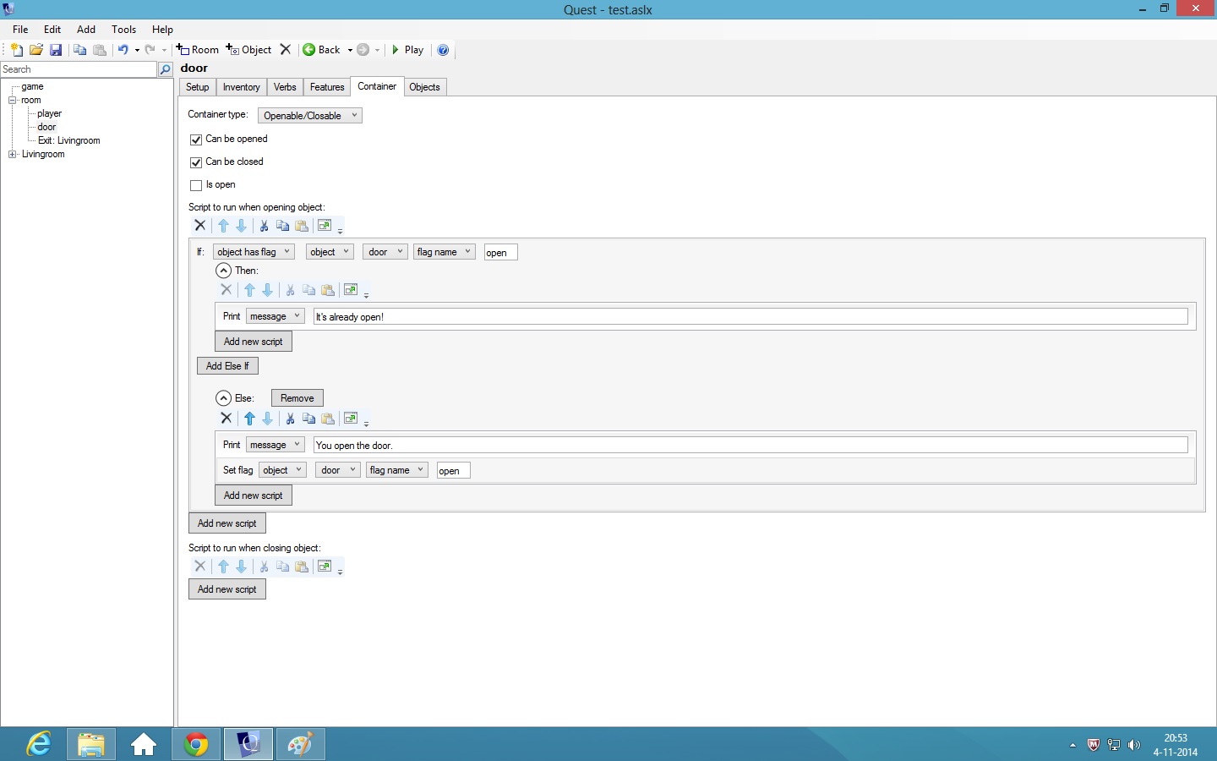Image resolution: width=1217 pixels, height=761 pixels.
Task: Uncheck the 'Can be opened' checkbox
Action: 196,140
